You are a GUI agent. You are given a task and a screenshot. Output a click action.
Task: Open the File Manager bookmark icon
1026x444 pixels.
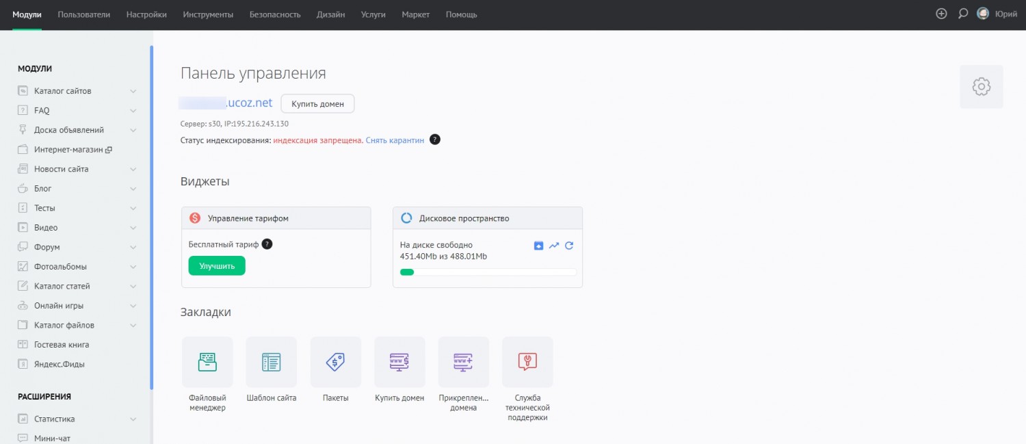pos(207,362)
